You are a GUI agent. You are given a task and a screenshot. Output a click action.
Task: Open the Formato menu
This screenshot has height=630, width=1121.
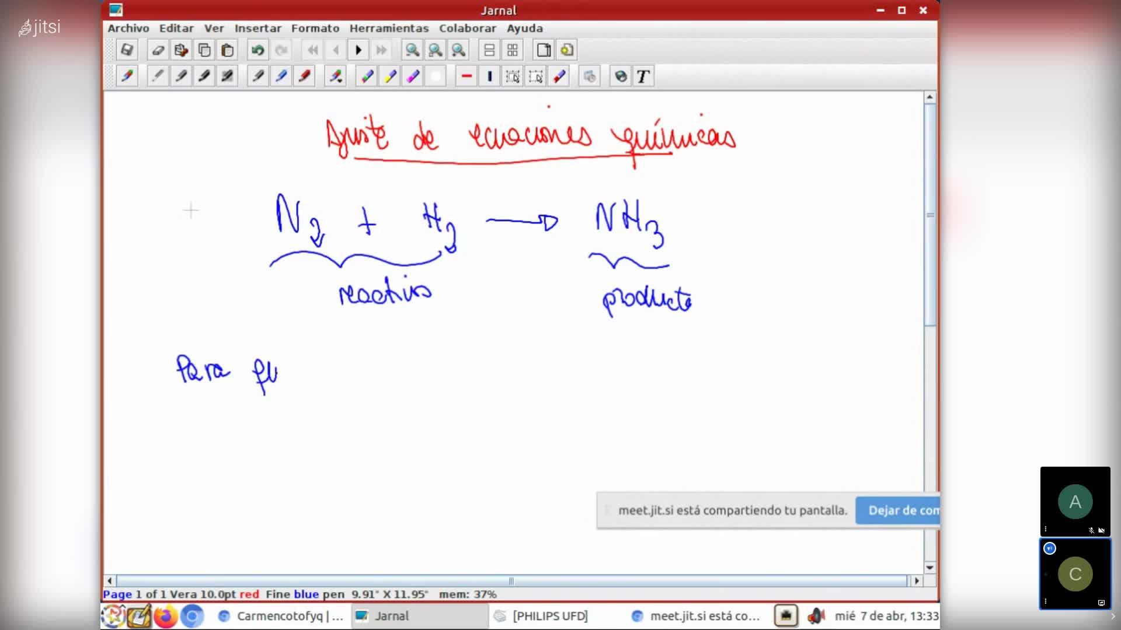pos(315,28)
